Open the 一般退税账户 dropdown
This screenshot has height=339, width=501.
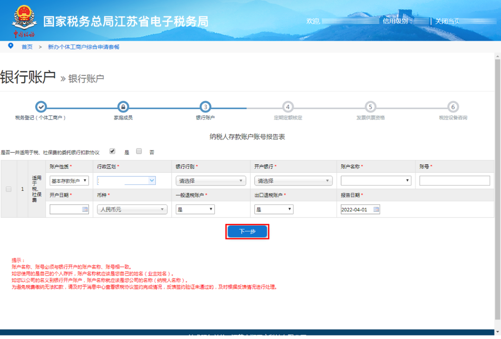click(x=195, y=209)
